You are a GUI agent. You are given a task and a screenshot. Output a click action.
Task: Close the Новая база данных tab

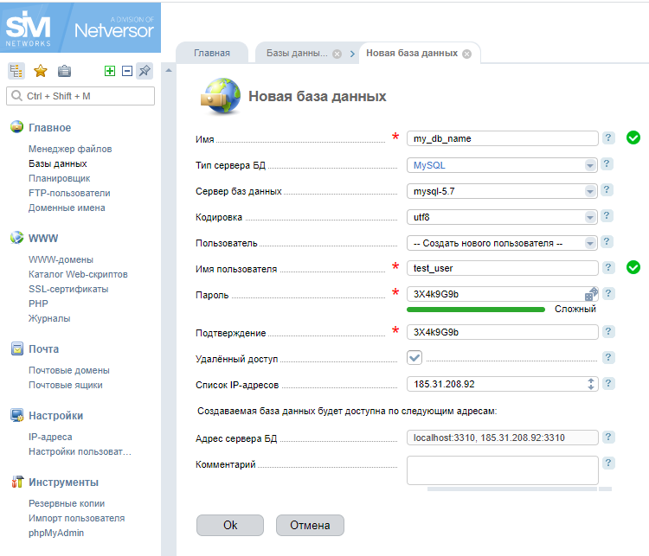coord(466,54)
